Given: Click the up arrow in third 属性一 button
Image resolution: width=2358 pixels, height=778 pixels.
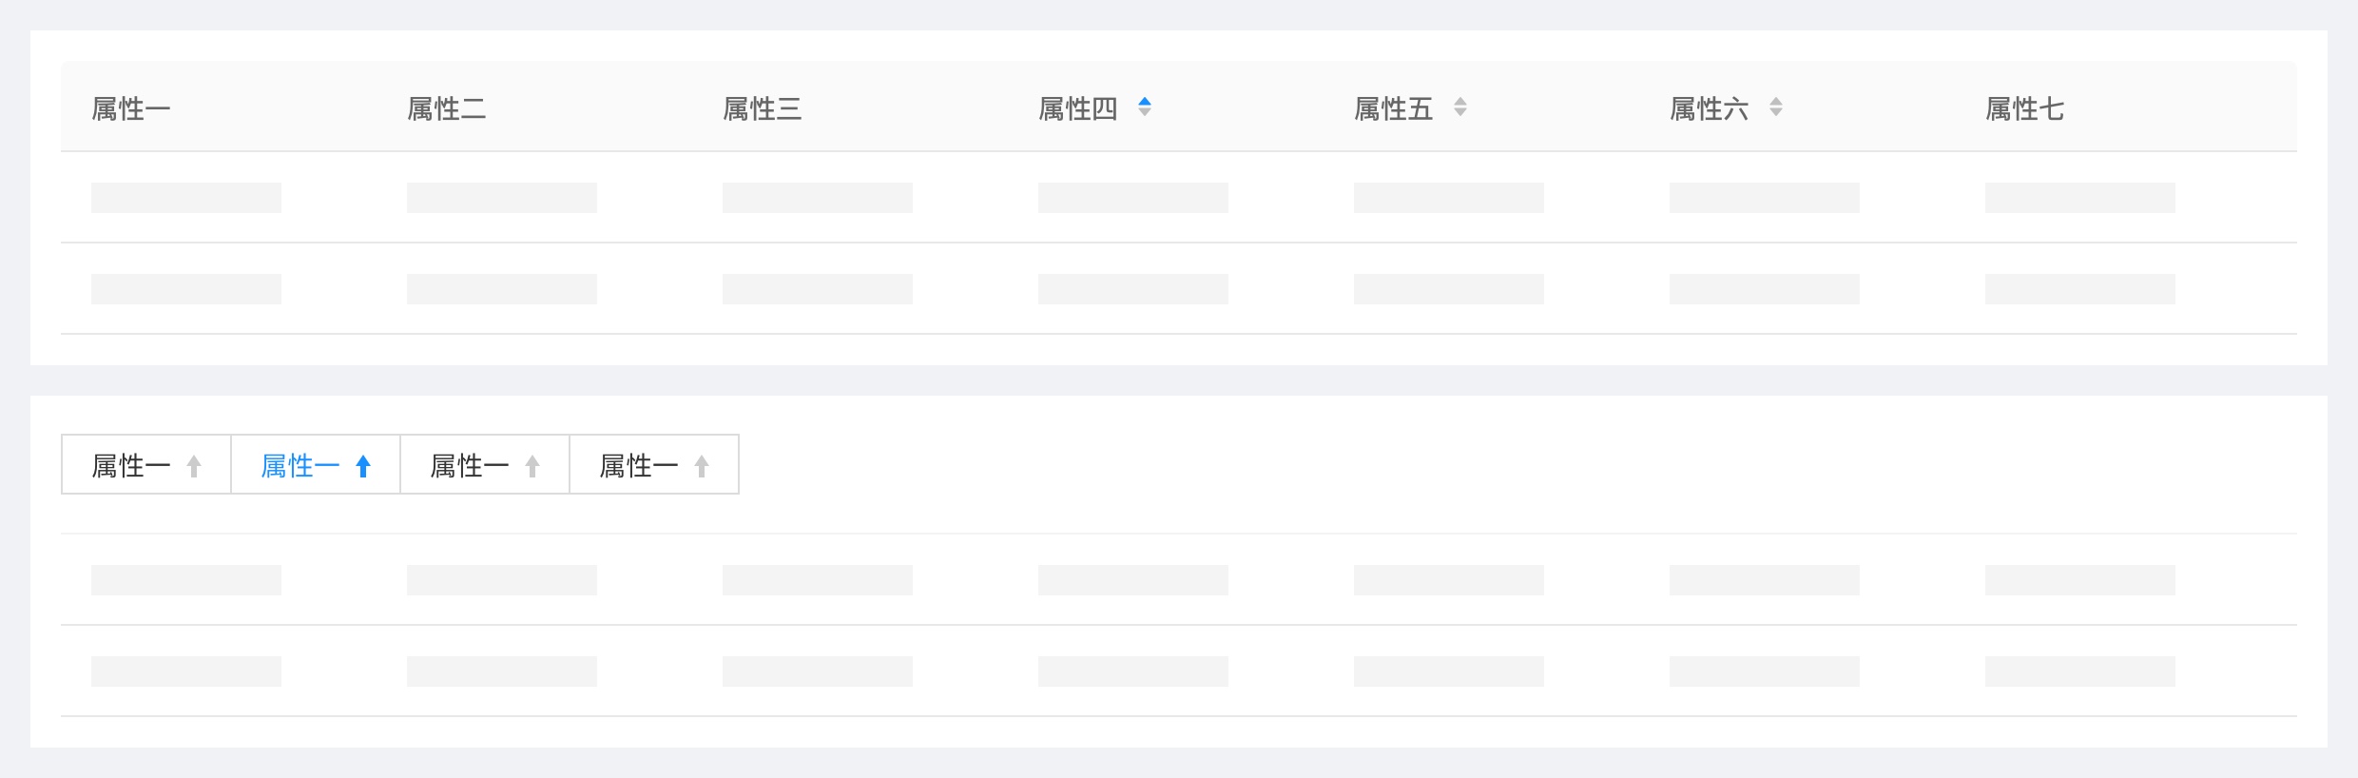Looking at the screenshot, I should pos(532,466).
